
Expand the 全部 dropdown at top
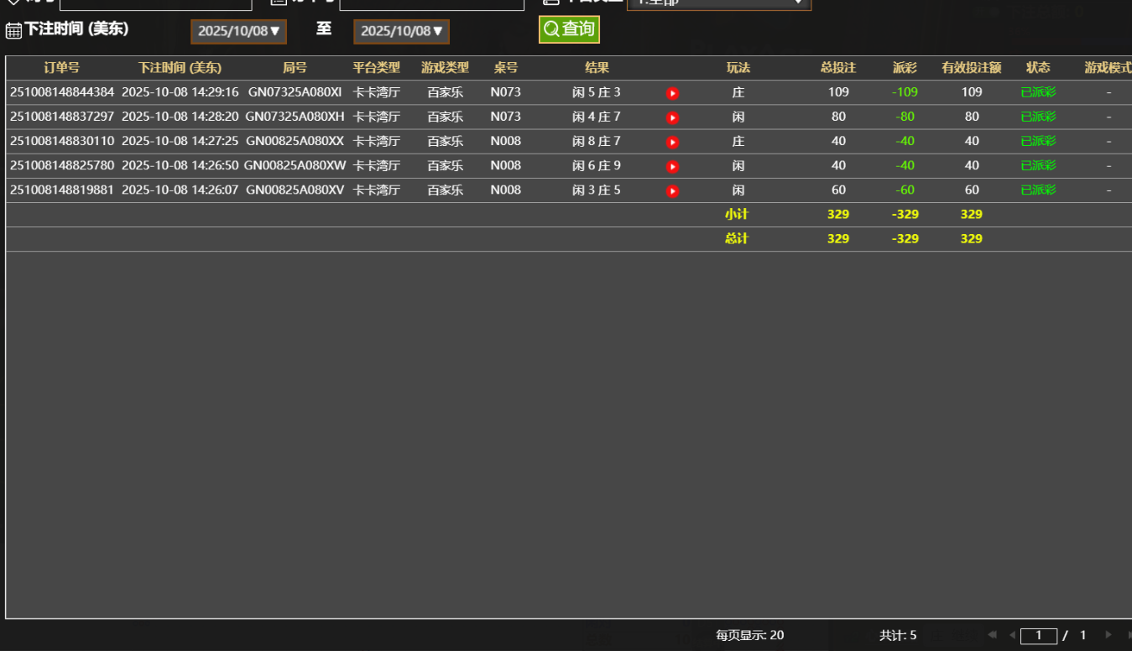pyautogui.click(x=718, y=3)
